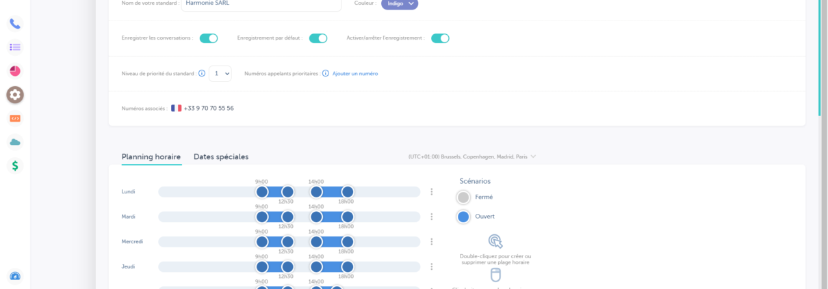
Task: Click the cloud icon in sidebar
Action: pyautogui.click(x=15, y=142)
